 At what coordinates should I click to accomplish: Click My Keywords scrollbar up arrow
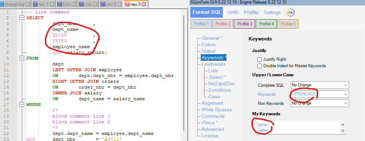coord(343,124)
